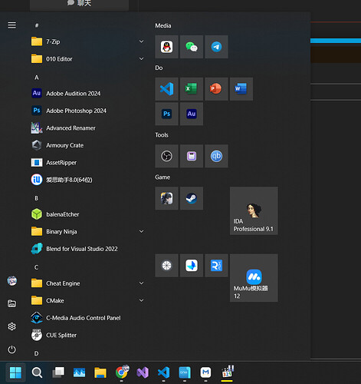361x384 pixels.
Task: Open Settings gear in the Start sidebar
Action: click(11, 326)
